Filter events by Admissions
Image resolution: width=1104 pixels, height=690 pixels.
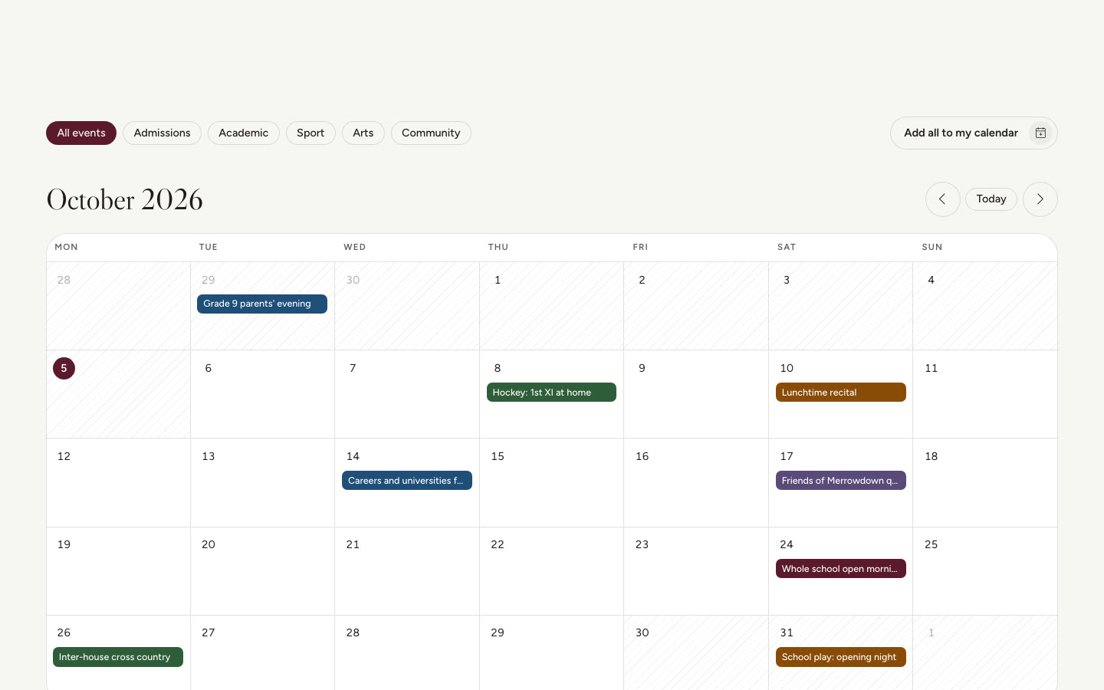click(162, 133)
